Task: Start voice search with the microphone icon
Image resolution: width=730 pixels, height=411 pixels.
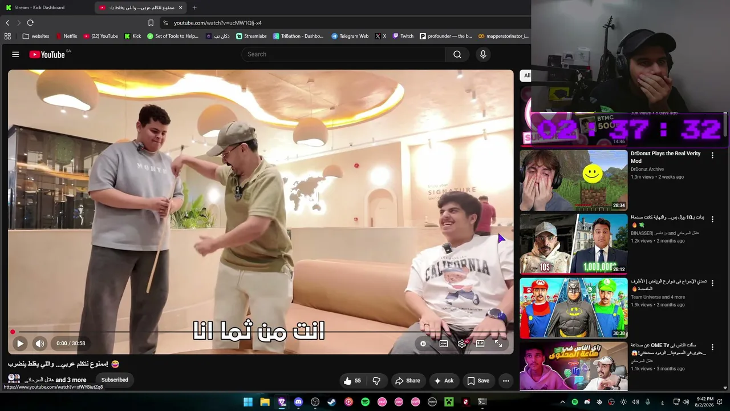Action: pyautogui.click(x=483, y=54)
